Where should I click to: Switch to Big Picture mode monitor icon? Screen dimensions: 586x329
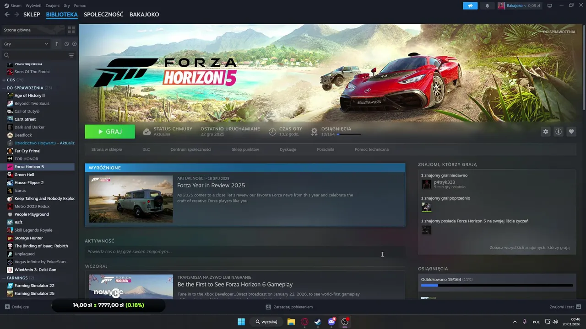(x=550, y=5)
